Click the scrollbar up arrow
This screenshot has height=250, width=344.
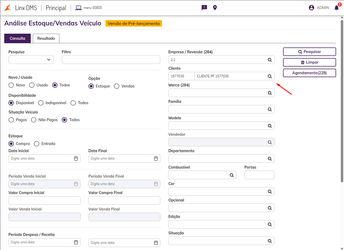point(342,17)
